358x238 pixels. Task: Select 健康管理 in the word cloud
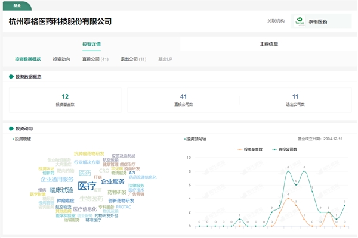(110, 164)
